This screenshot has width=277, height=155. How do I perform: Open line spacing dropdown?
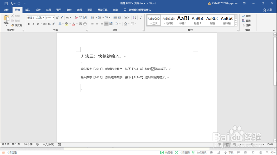coord(118,24)
